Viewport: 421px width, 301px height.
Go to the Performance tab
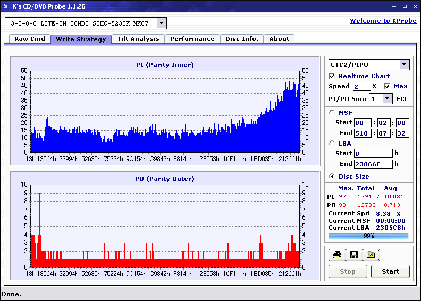pos(192,39)
